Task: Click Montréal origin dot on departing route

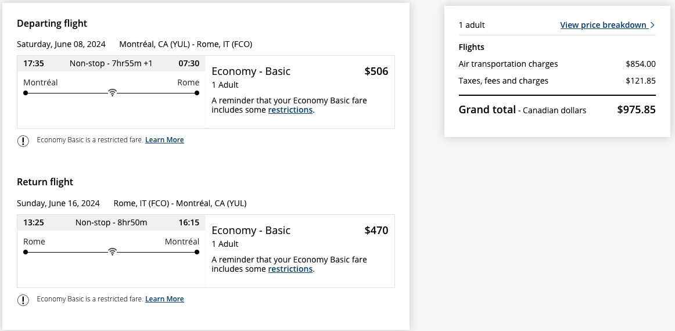Action: (26, 93)
